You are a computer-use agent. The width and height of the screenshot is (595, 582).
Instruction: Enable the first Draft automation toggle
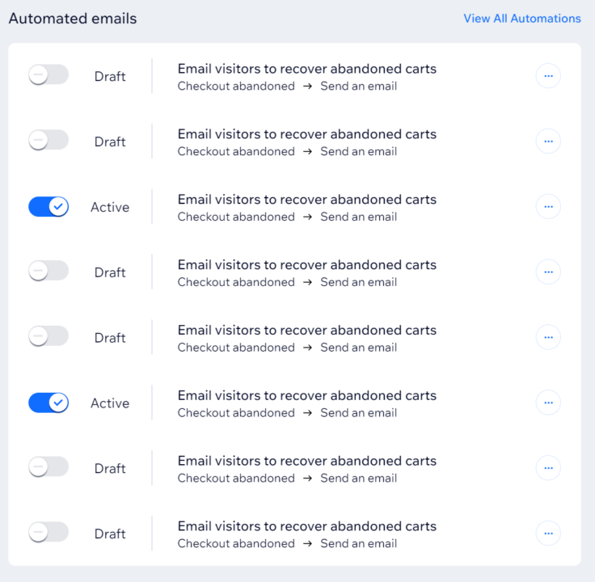coord(49,75)
